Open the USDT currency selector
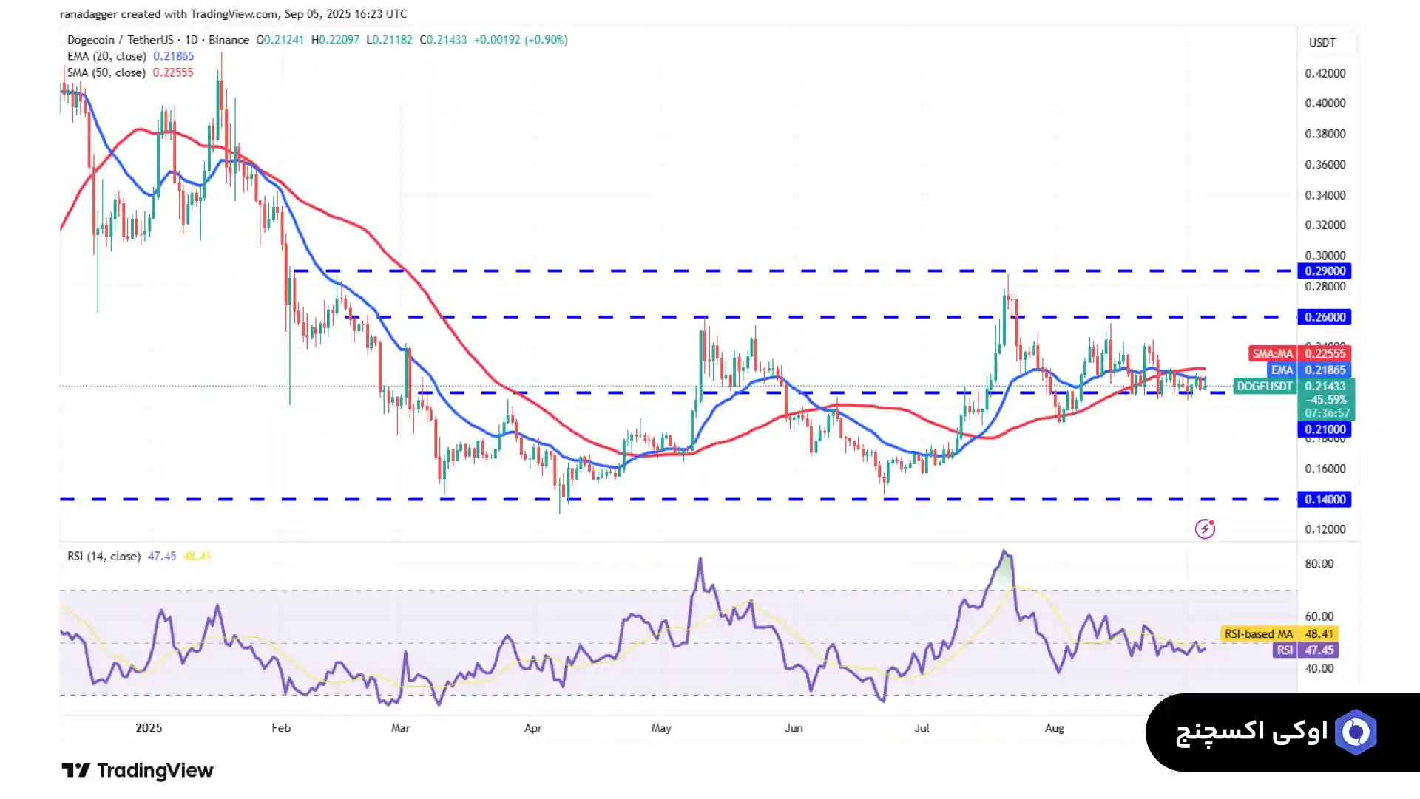The height and width of the screenshot is (799, 1420). click(1322, 43)
